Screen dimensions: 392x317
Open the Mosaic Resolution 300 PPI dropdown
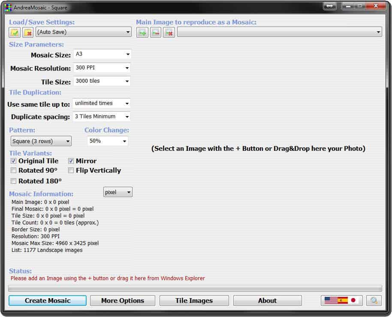point(102,68)
